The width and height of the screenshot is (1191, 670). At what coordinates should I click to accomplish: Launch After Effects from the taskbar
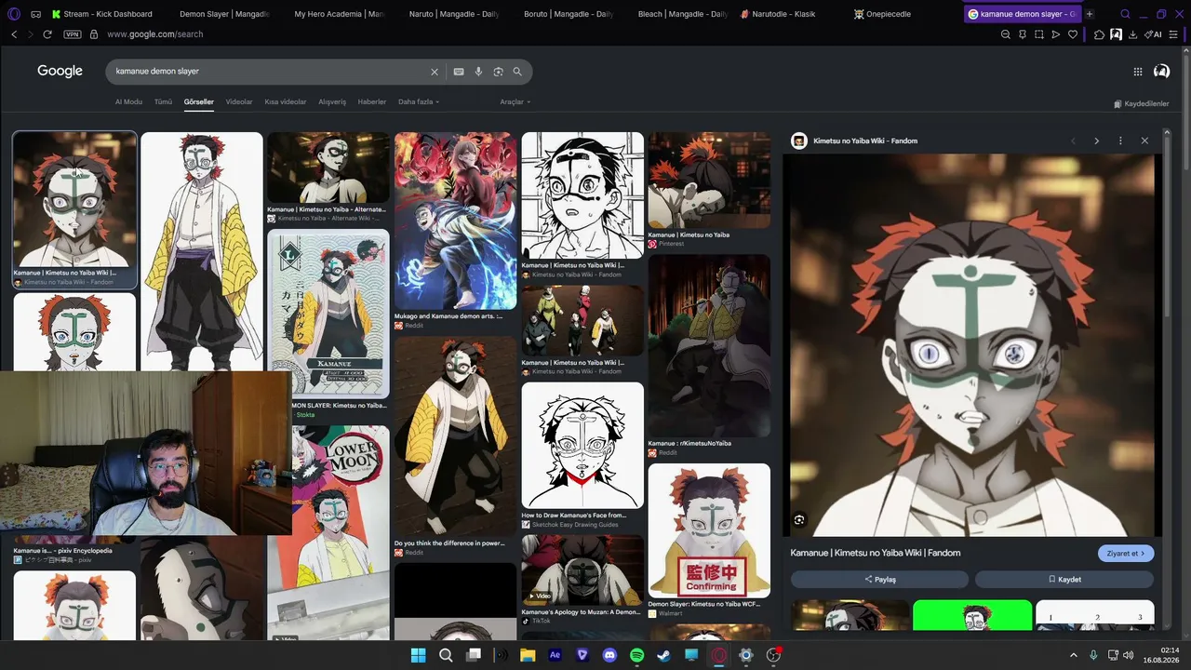click(x=555, y=655)
